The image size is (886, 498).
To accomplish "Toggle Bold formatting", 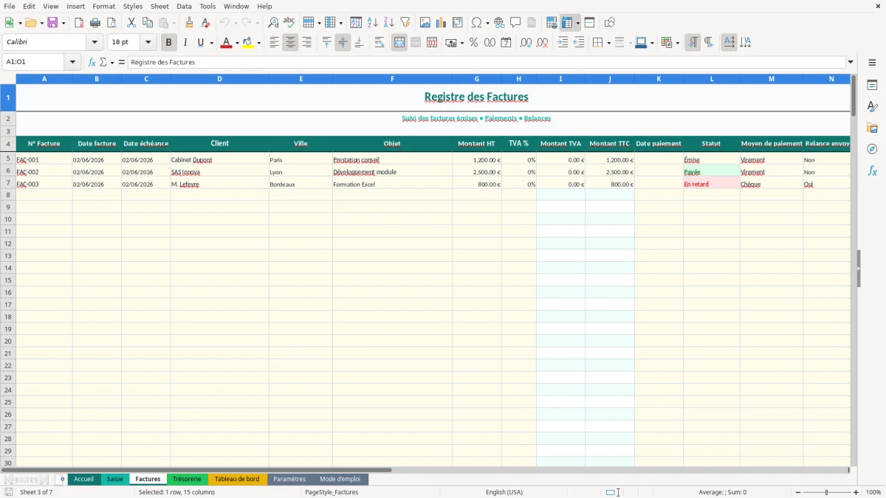I will (x=169, y=43).
